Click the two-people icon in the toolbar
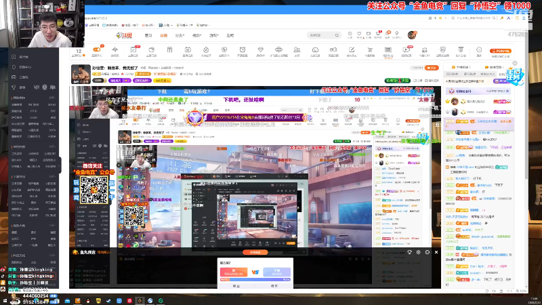This screenshot has height=305, width=542. tap(297, 49)
